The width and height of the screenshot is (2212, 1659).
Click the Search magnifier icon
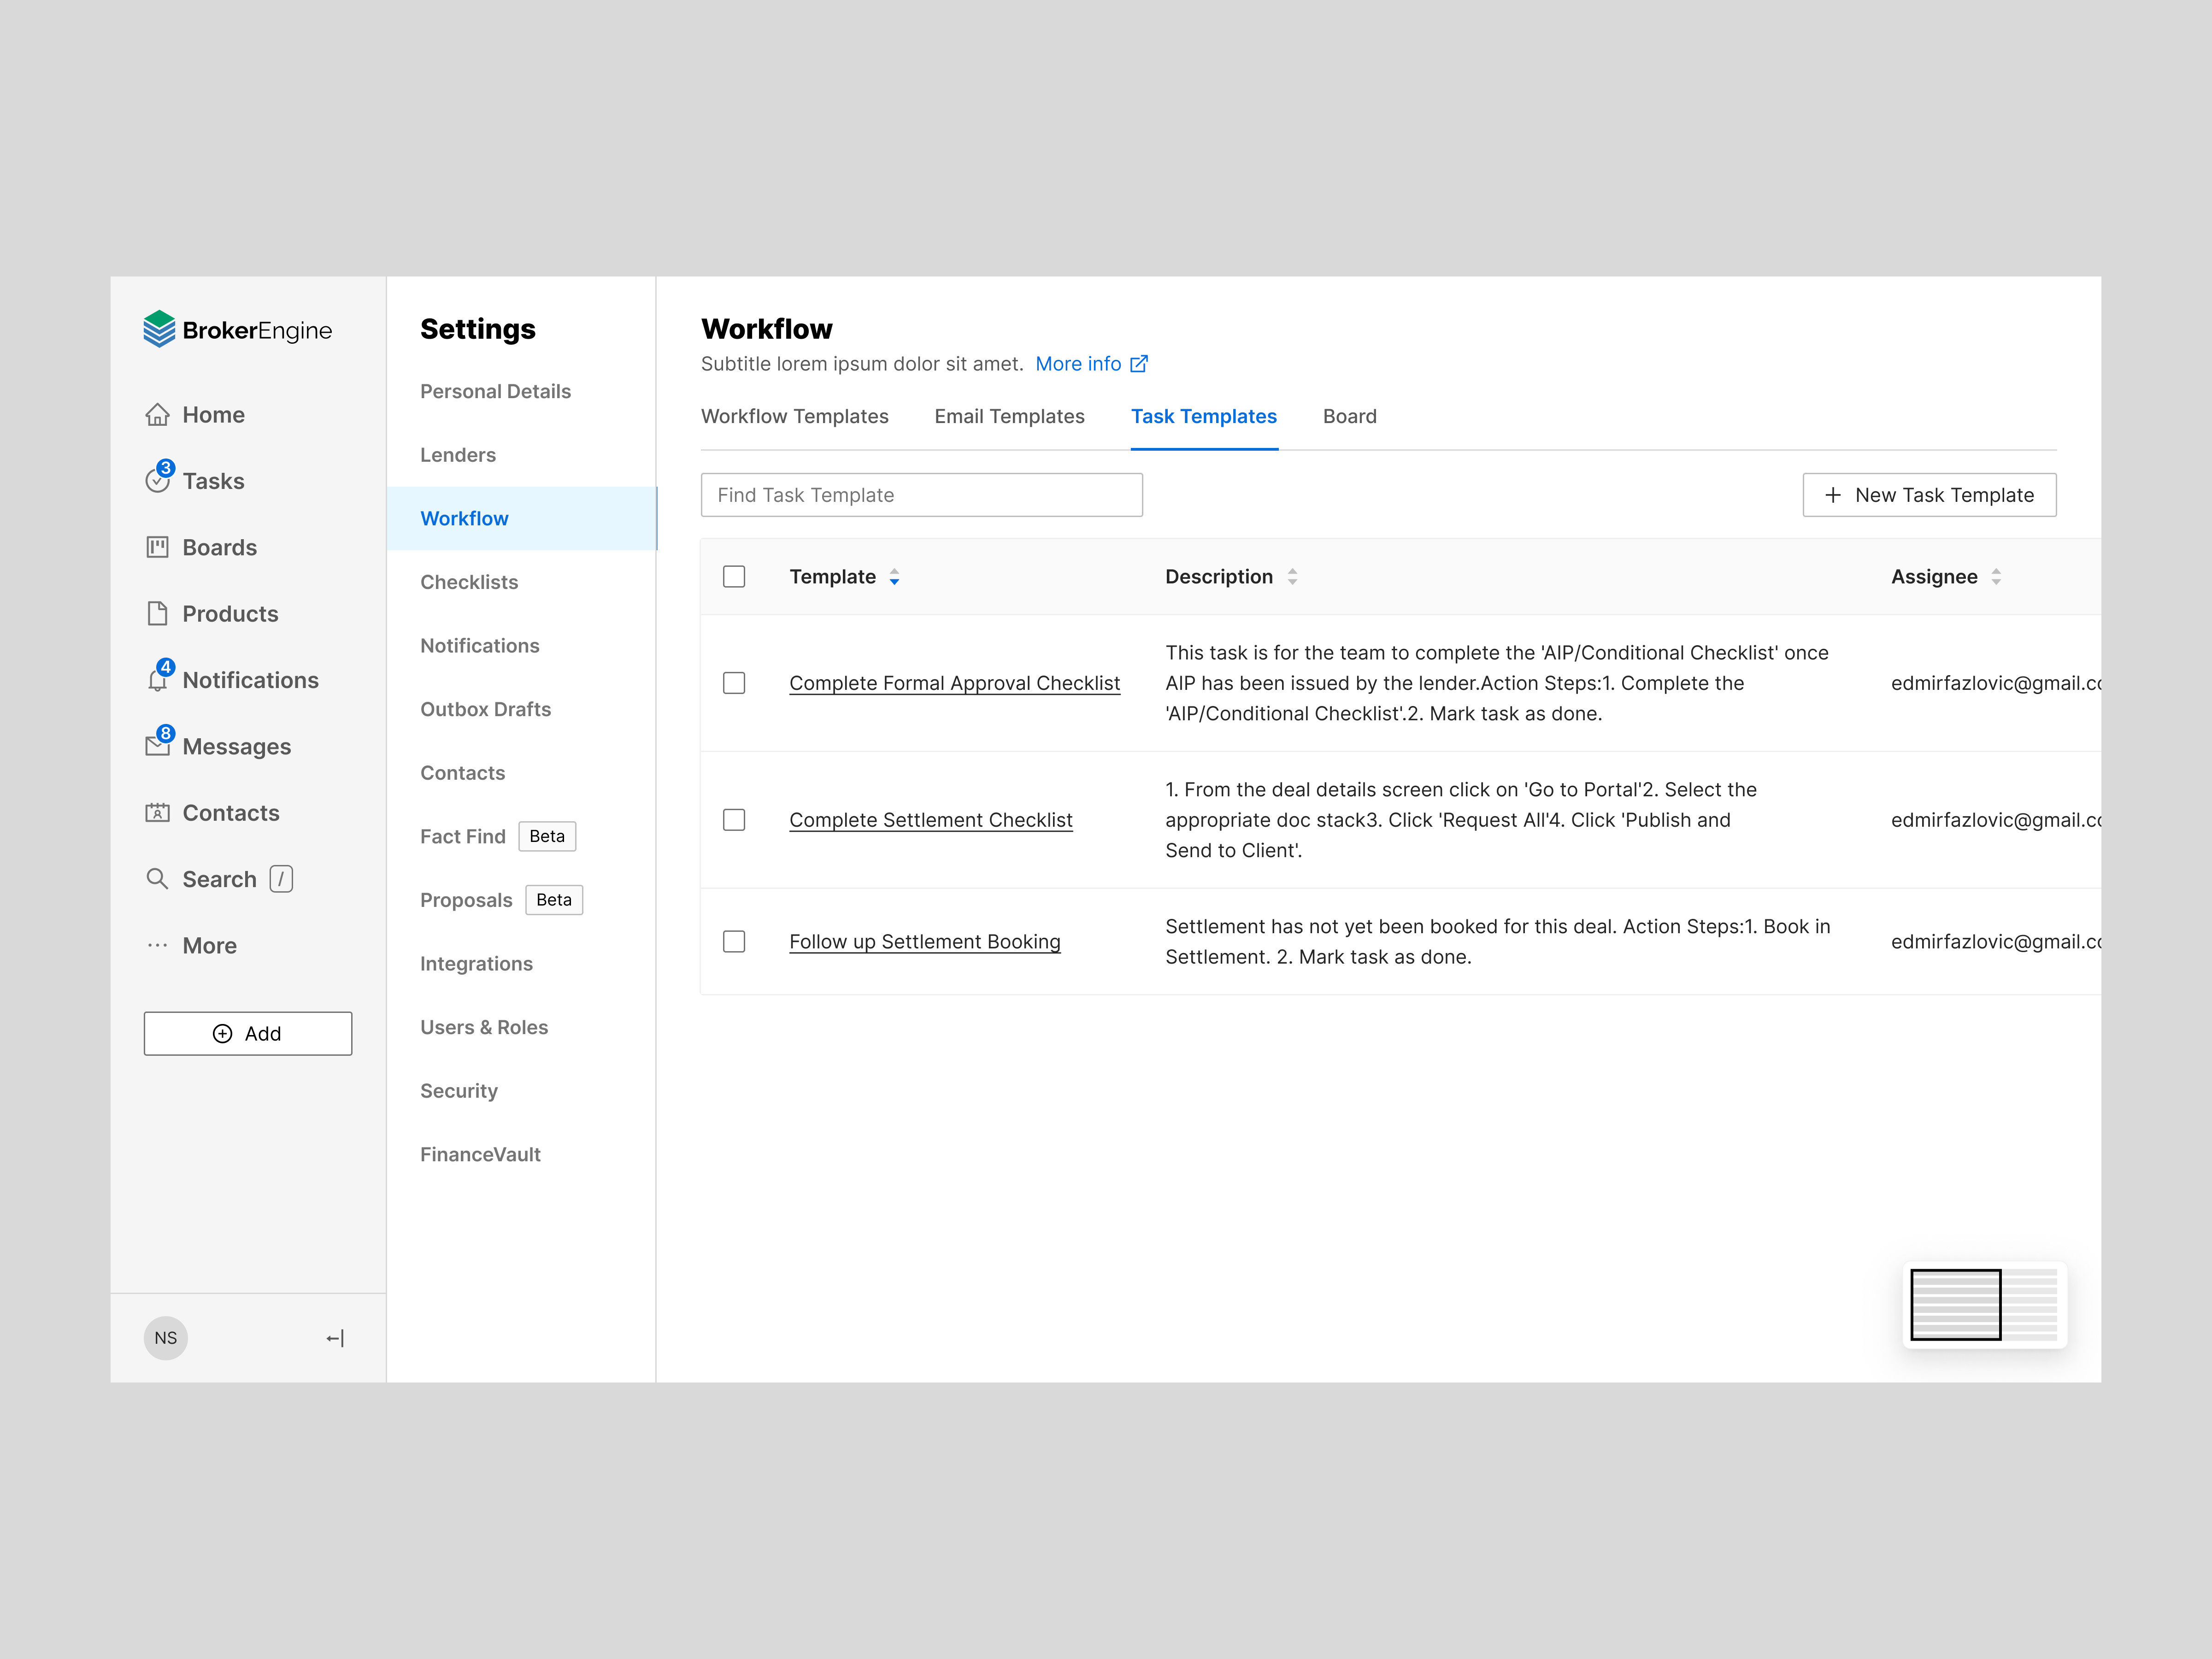coord(157,879)
